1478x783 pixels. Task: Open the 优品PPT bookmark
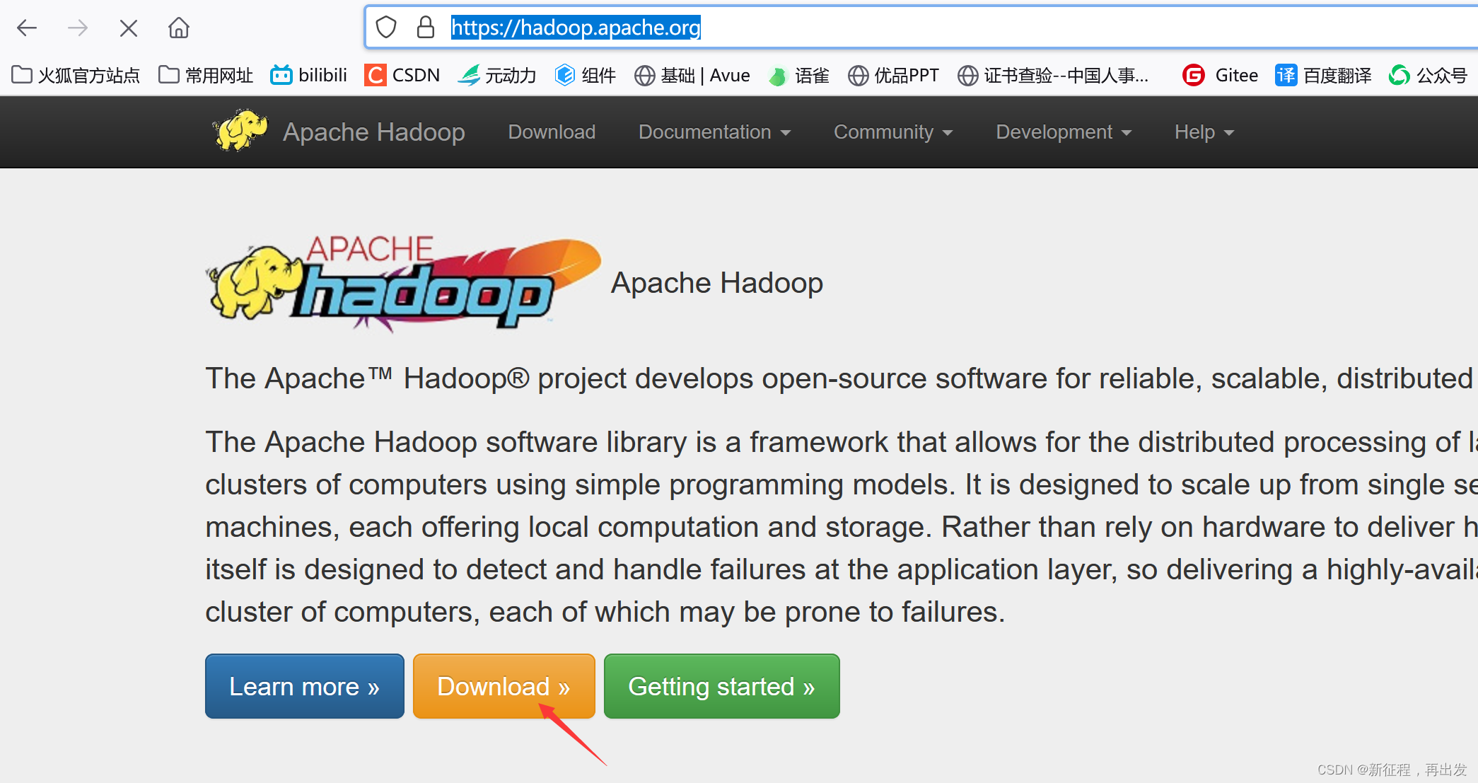(893, 75)
